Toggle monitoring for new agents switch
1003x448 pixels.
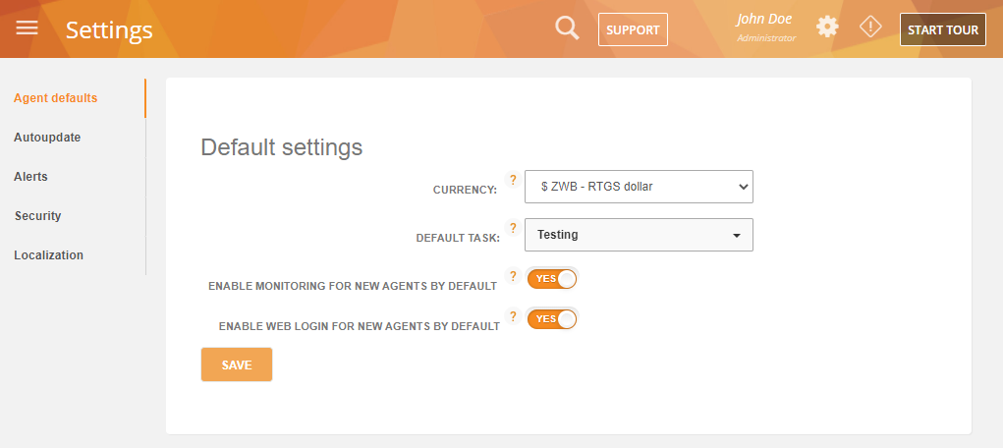(552, 278)
